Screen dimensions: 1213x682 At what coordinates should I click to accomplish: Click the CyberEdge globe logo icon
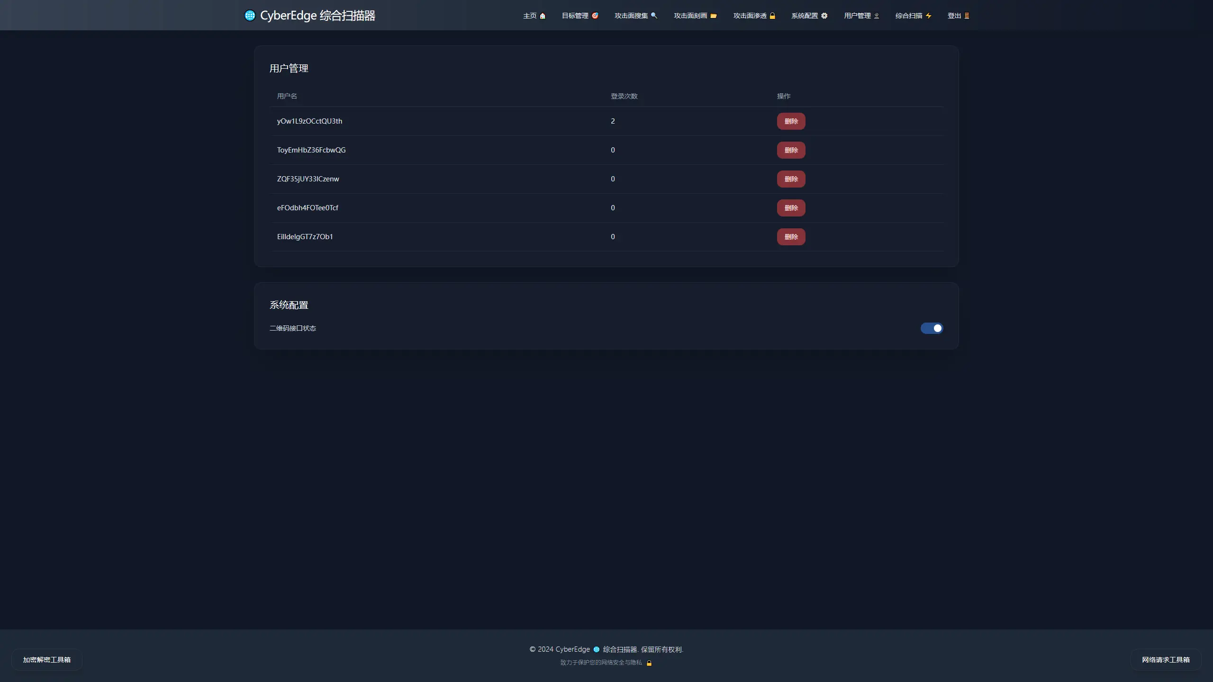click(250, 16)
